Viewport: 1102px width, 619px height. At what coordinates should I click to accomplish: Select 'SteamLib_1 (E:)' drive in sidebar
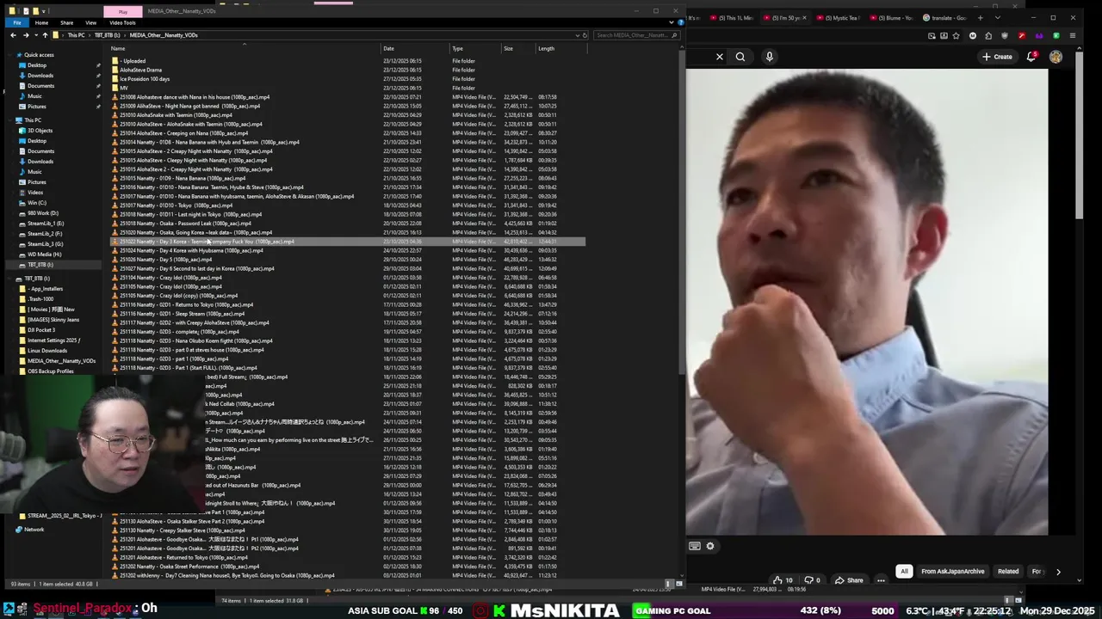coord(46,224)
